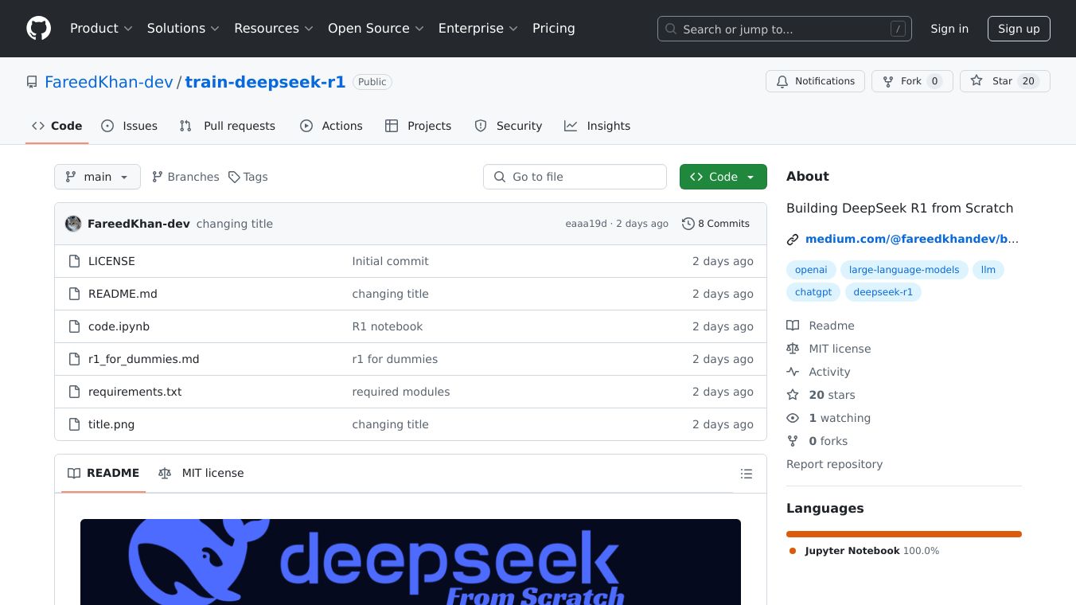Open the commit history clock icon
Screen dimensions: 1076x605
pyautogui.click(x=688, y=224)
